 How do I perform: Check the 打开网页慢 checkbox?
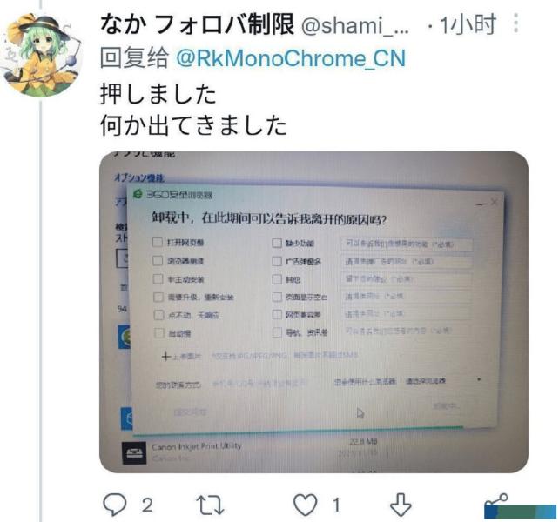[x=158, y=242]
